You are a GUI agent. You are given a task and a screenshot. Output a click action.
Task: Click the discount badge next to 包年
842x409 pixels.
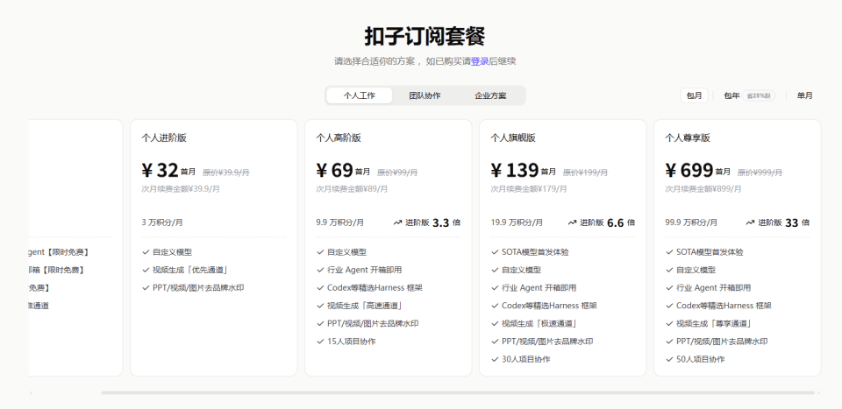point(759,96)
